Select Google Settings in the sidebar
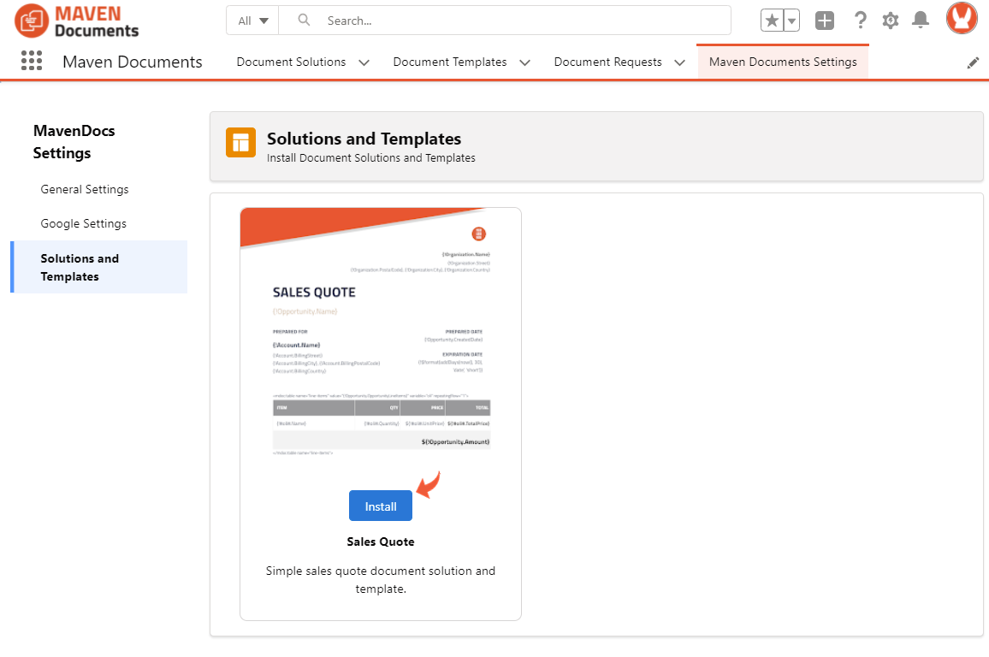 coord(83,223)
